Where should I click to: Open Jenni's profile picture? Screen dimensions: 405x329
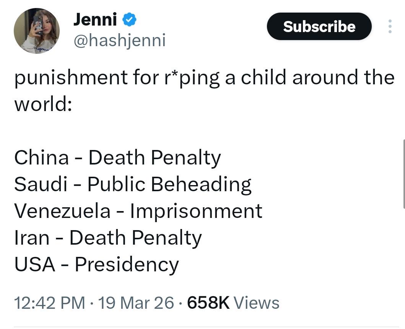point(37,31)
